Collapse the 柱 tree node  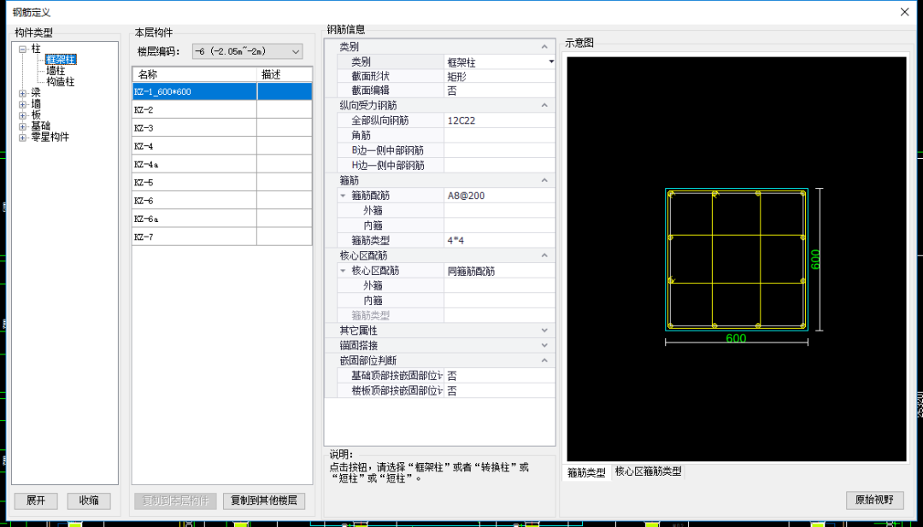click(x=22, y=50)
